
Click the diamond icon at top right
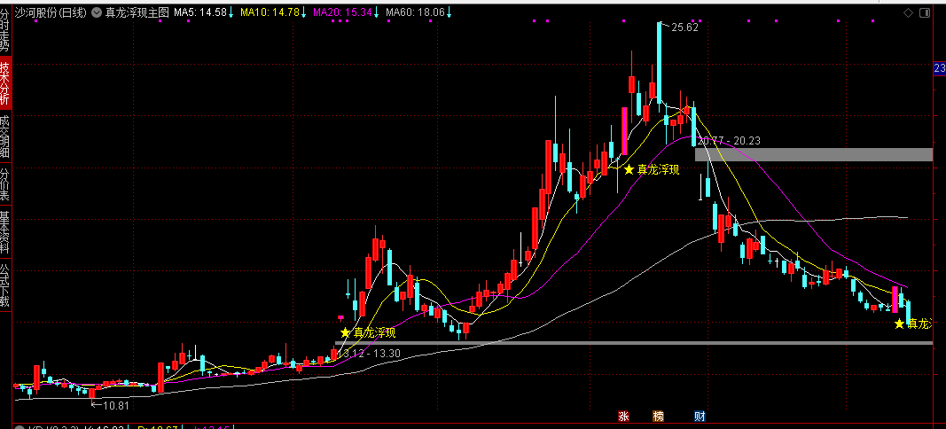click(907, 12)
